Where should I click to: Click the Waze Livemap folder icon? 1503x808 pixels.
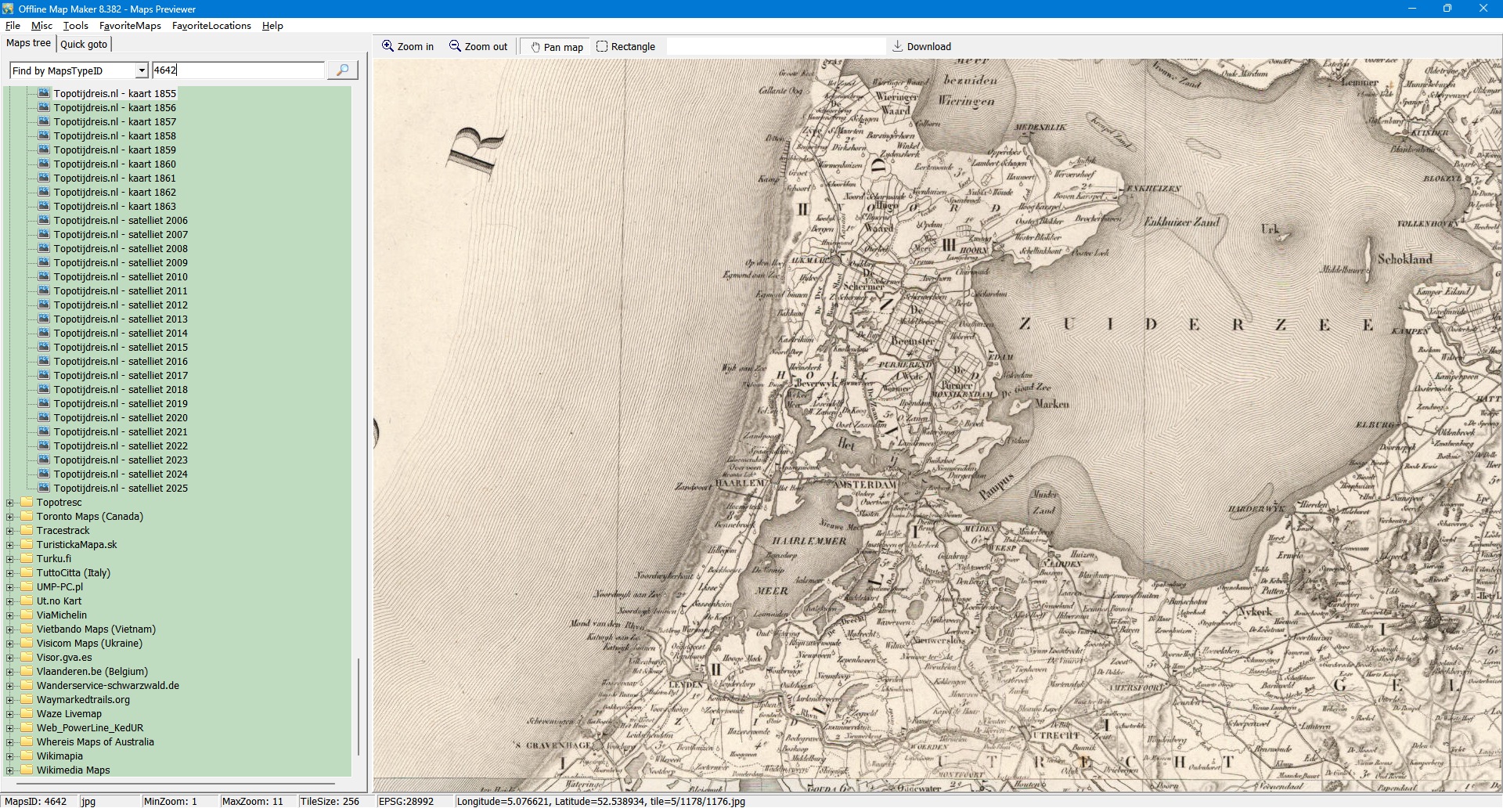[x=27, y=713]
